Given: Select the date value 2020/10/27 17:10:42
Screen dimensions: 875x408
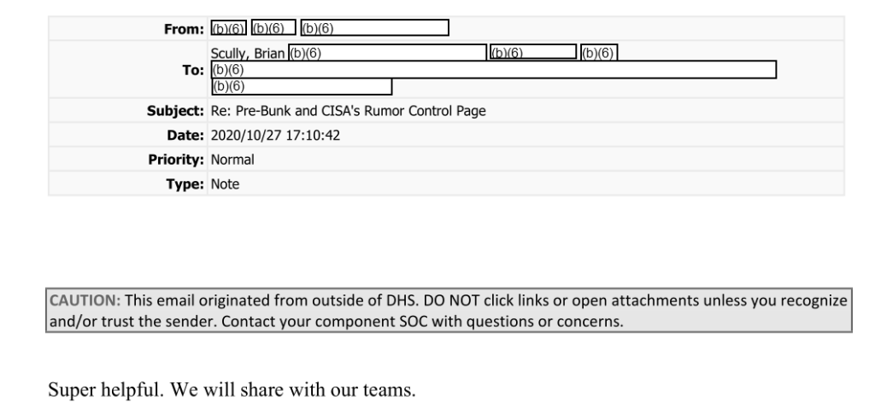Looking at the screenshot, I should click(x=275, y=136).
